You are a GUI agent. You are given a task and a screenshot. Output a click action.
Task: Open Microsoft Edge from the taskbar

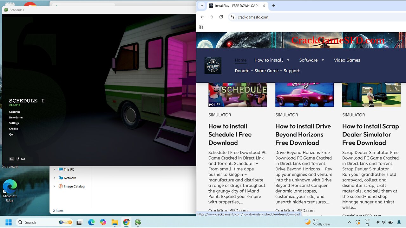91,222
